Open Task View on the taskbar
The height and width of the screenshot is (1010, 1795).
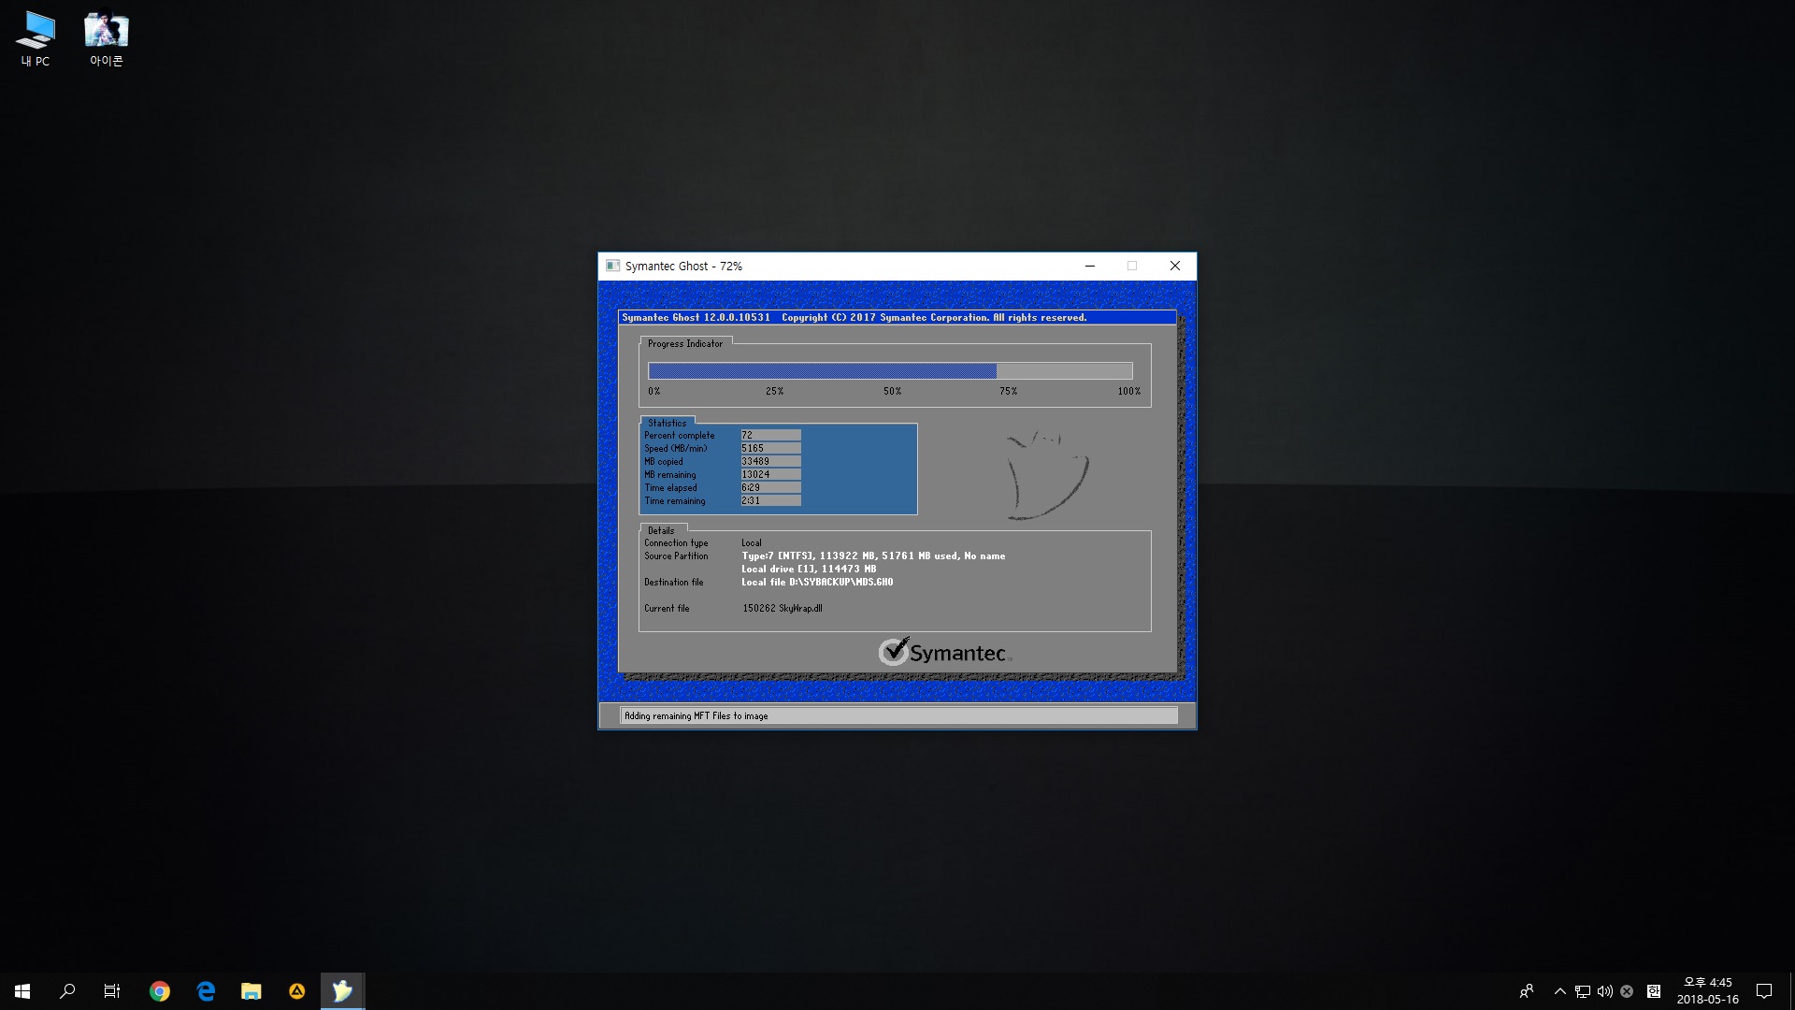tap(112, 991)
